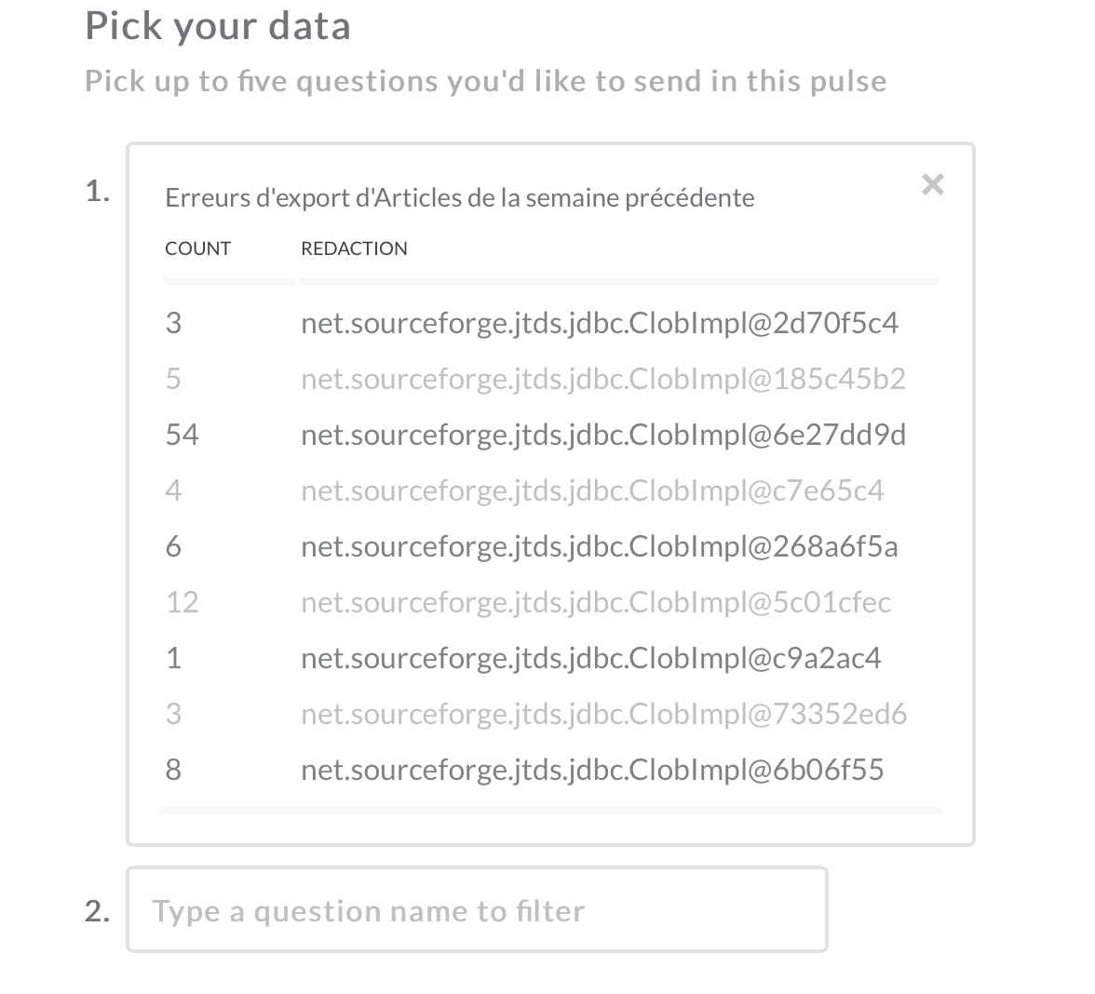Select the row with count 54

click(182, 434)
